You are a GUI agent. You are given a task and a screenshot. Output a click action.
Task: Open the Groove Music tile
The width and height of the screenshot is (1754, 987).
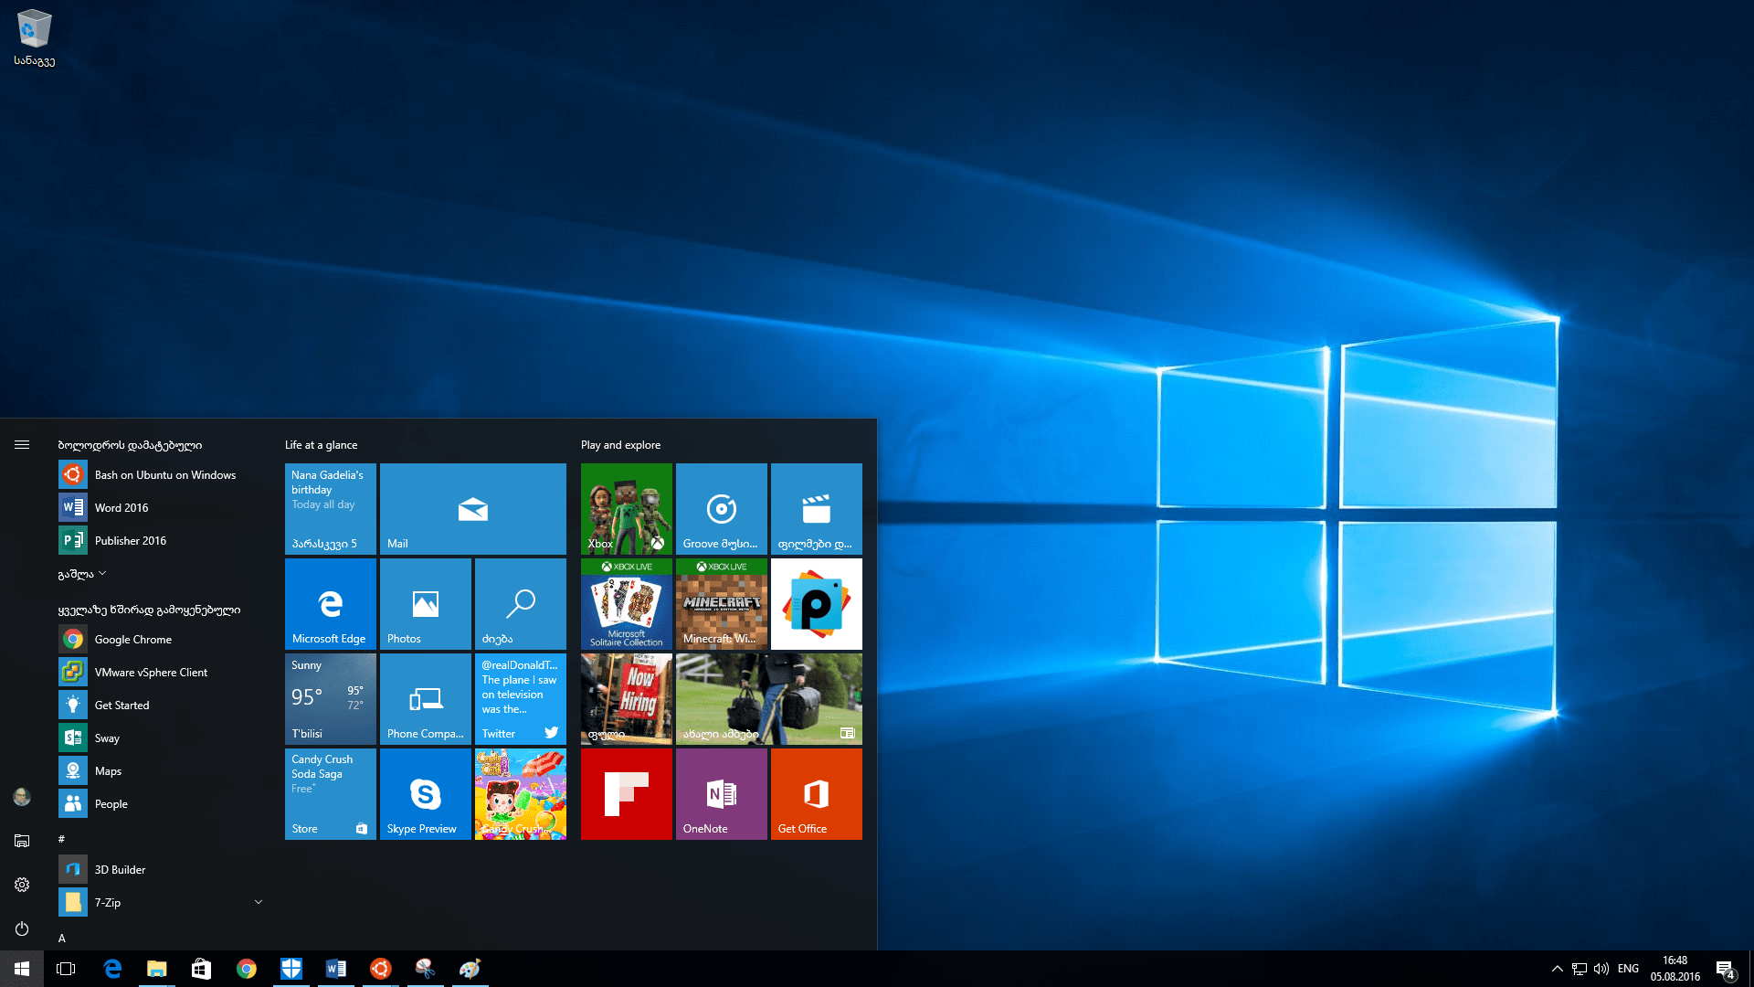[x=721, y=508]
